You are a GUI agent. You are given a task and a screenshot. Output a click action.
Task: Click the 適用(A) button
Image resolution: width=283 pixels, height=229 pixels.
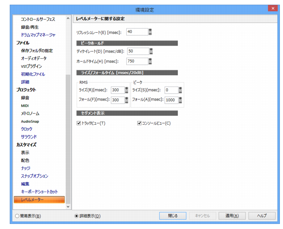pos(232,216)
